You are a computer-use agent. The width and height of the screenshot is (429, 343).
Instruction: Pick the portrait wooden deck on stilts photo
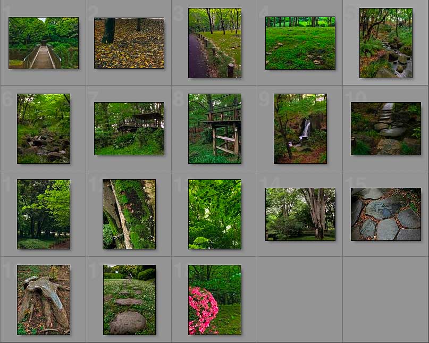click(x=215, y=129)
